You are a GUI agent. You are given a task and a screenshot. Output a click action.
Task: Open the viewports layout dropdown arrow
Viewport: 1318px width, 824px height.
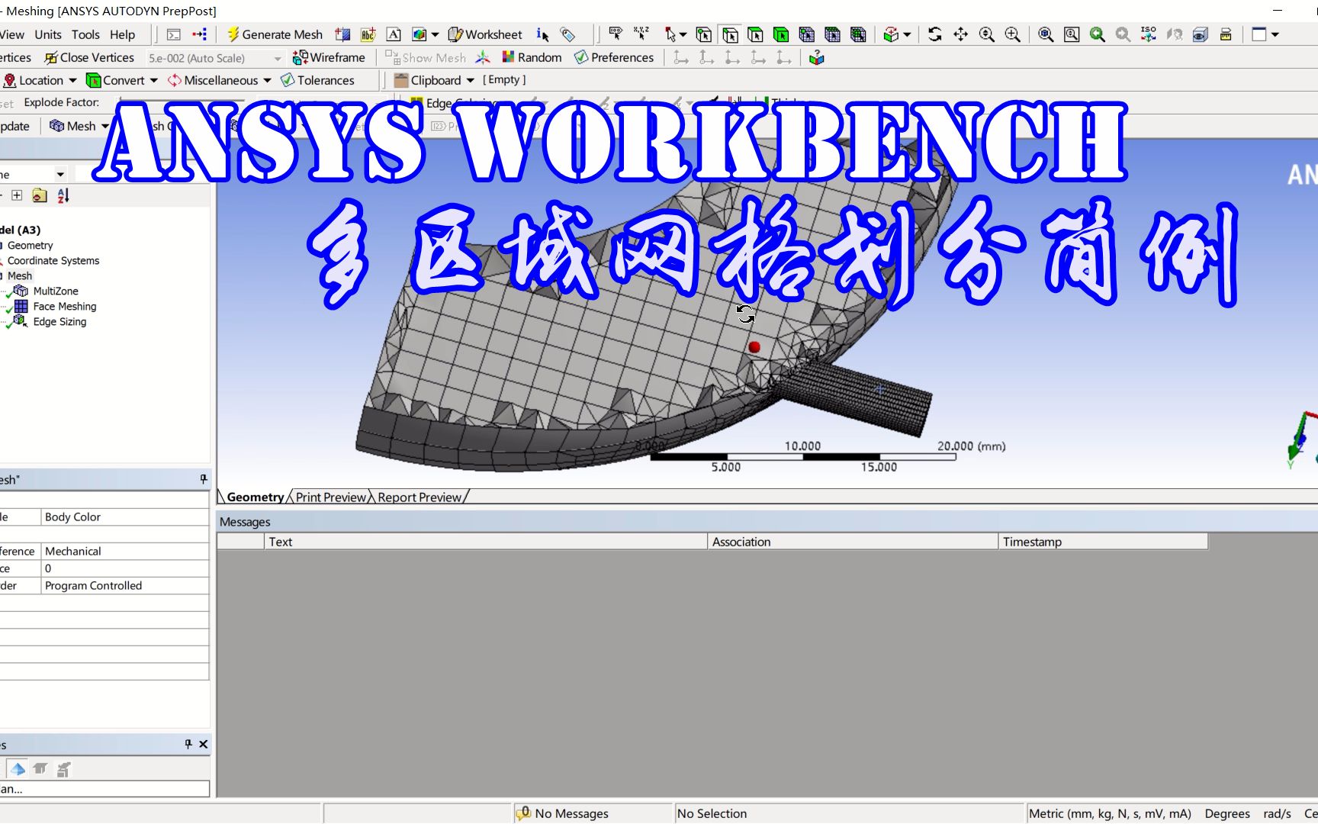click(1275, 34)
